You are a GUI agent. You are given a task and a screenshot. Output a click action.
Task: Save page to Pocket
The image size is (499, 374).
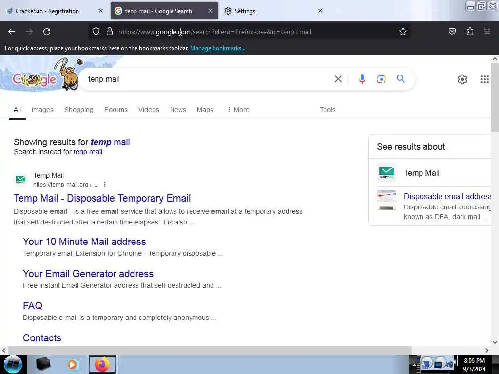[x=452, y=32]
